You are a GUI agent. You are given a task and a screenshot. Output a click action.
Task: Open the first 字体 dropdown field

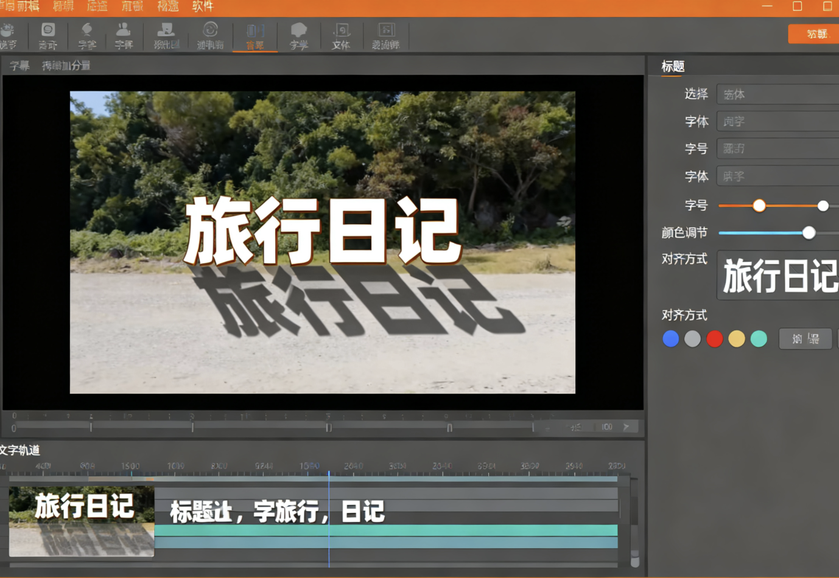(778, 122)
